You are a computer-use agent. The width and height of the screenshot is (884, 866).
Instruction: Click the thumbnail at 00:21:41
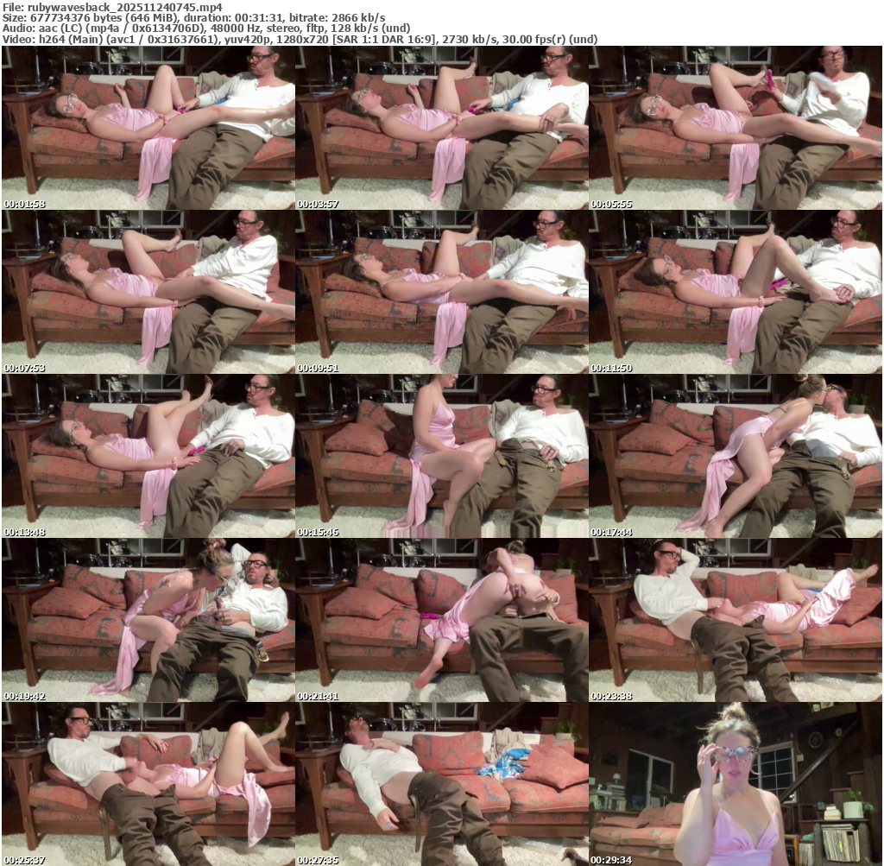click(x=442, y=620)
